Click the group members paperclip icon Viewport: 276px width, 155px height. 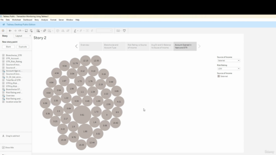[x=81, y=31]
